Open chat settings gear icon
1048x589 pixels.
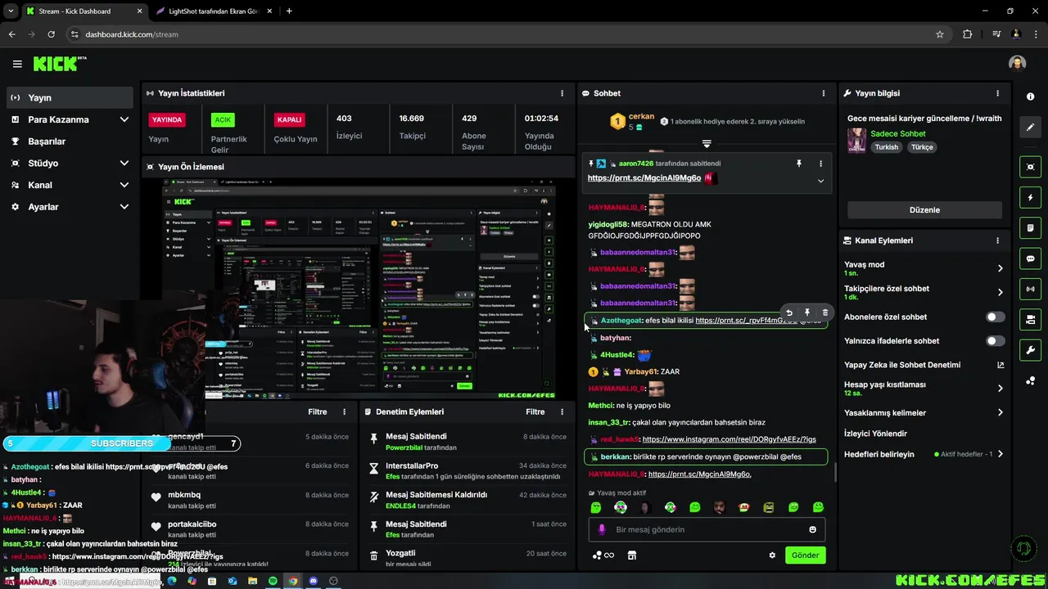click(x=772, y=555)
